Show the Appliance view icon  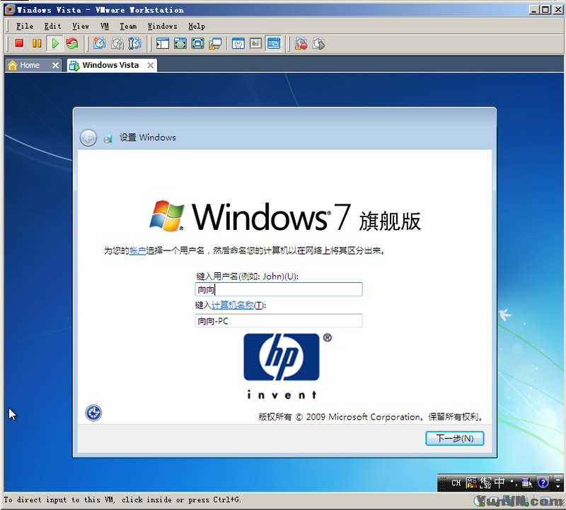[x=255, y=44]
